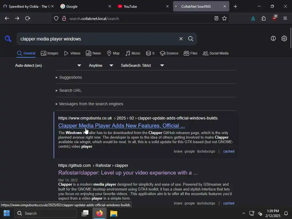Select the Social Media search category
Screen dimensions: 292x219
[216, 53]
